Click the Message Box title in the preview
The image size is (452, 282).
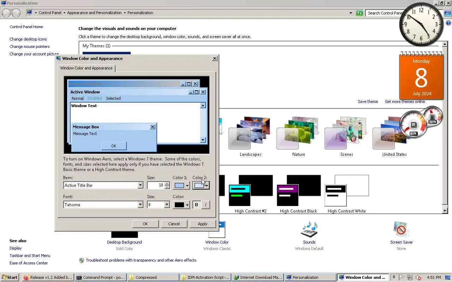click(86, 127)
